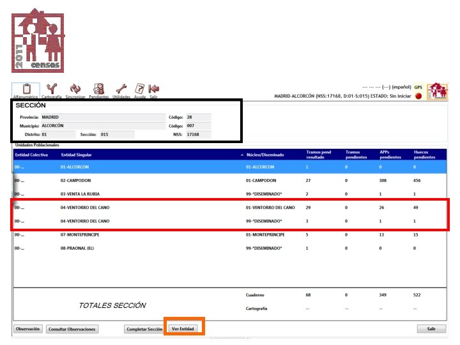Viewport: 460px width, 345px height.
Task: Click the Completar Sección button
Action: pos(144,329)
